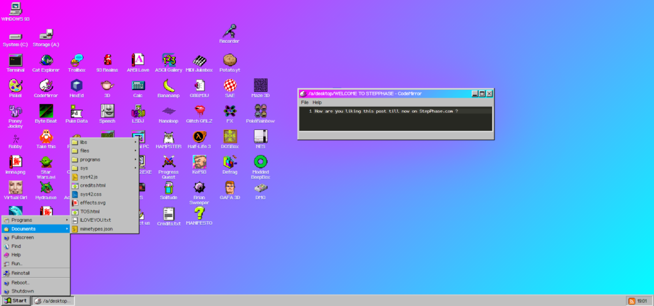Select Help in the Start menu
654x306 pixels.
(36, 255)
